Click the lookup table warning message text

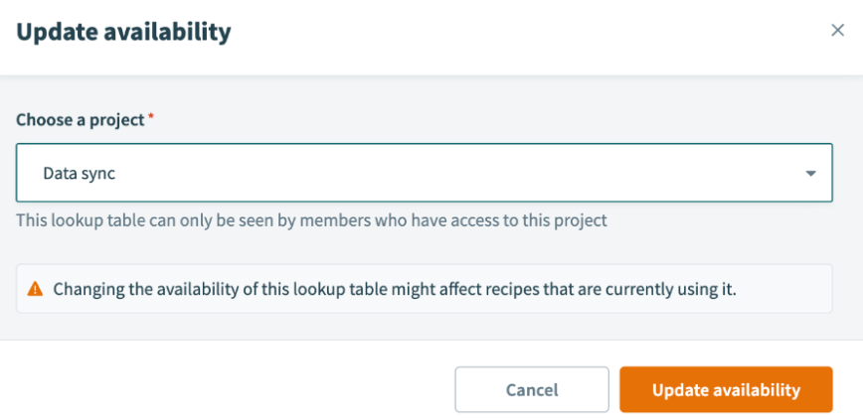(x=395, y=289)
